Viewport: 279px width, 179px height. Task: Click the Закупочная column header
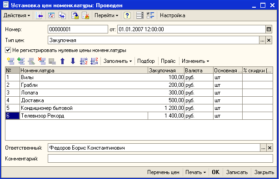pyautogui.click(x=166, y=71)
